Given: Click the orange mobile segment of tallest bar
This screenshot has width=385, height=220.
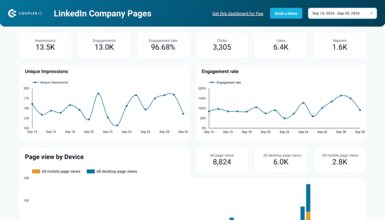Looking at the screenshot, I should tap(308, 216).
